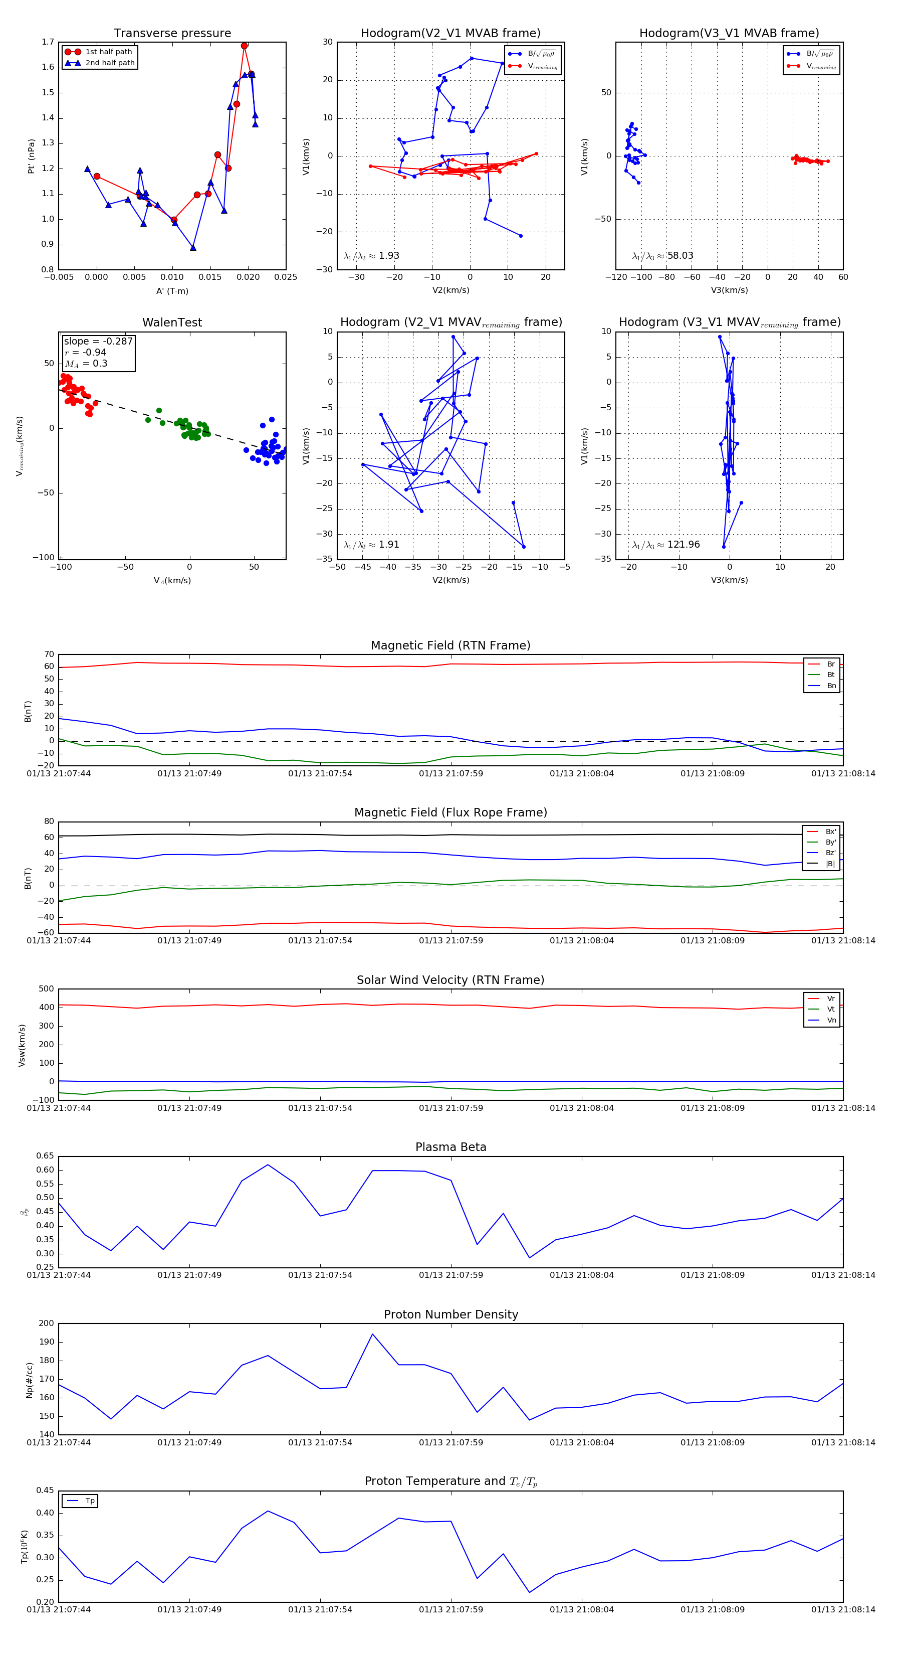Select 'Bt' legend entry in RTN magnetic plot

point(822,675)
